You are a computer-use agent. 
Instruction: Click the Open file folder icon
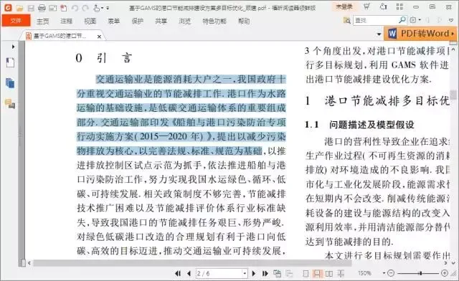19,8
